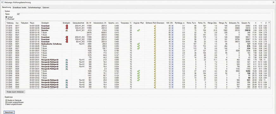This screenshot has width=276, height=114.
Task: Open the NW DN dropdown in row 01.0018
Action: coord(172,26)
